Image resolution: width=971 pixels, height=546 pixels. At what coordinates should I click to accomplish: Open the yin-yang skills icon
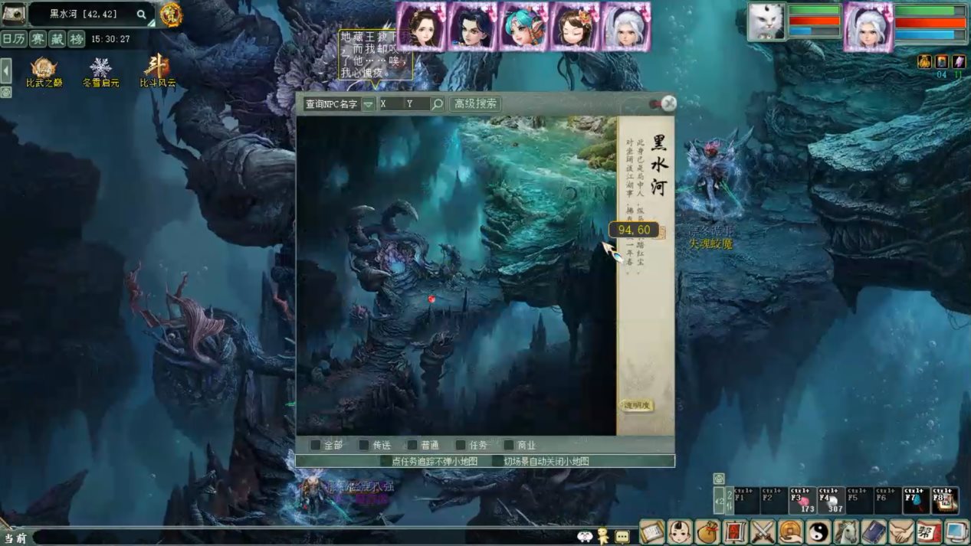(818, 531)
